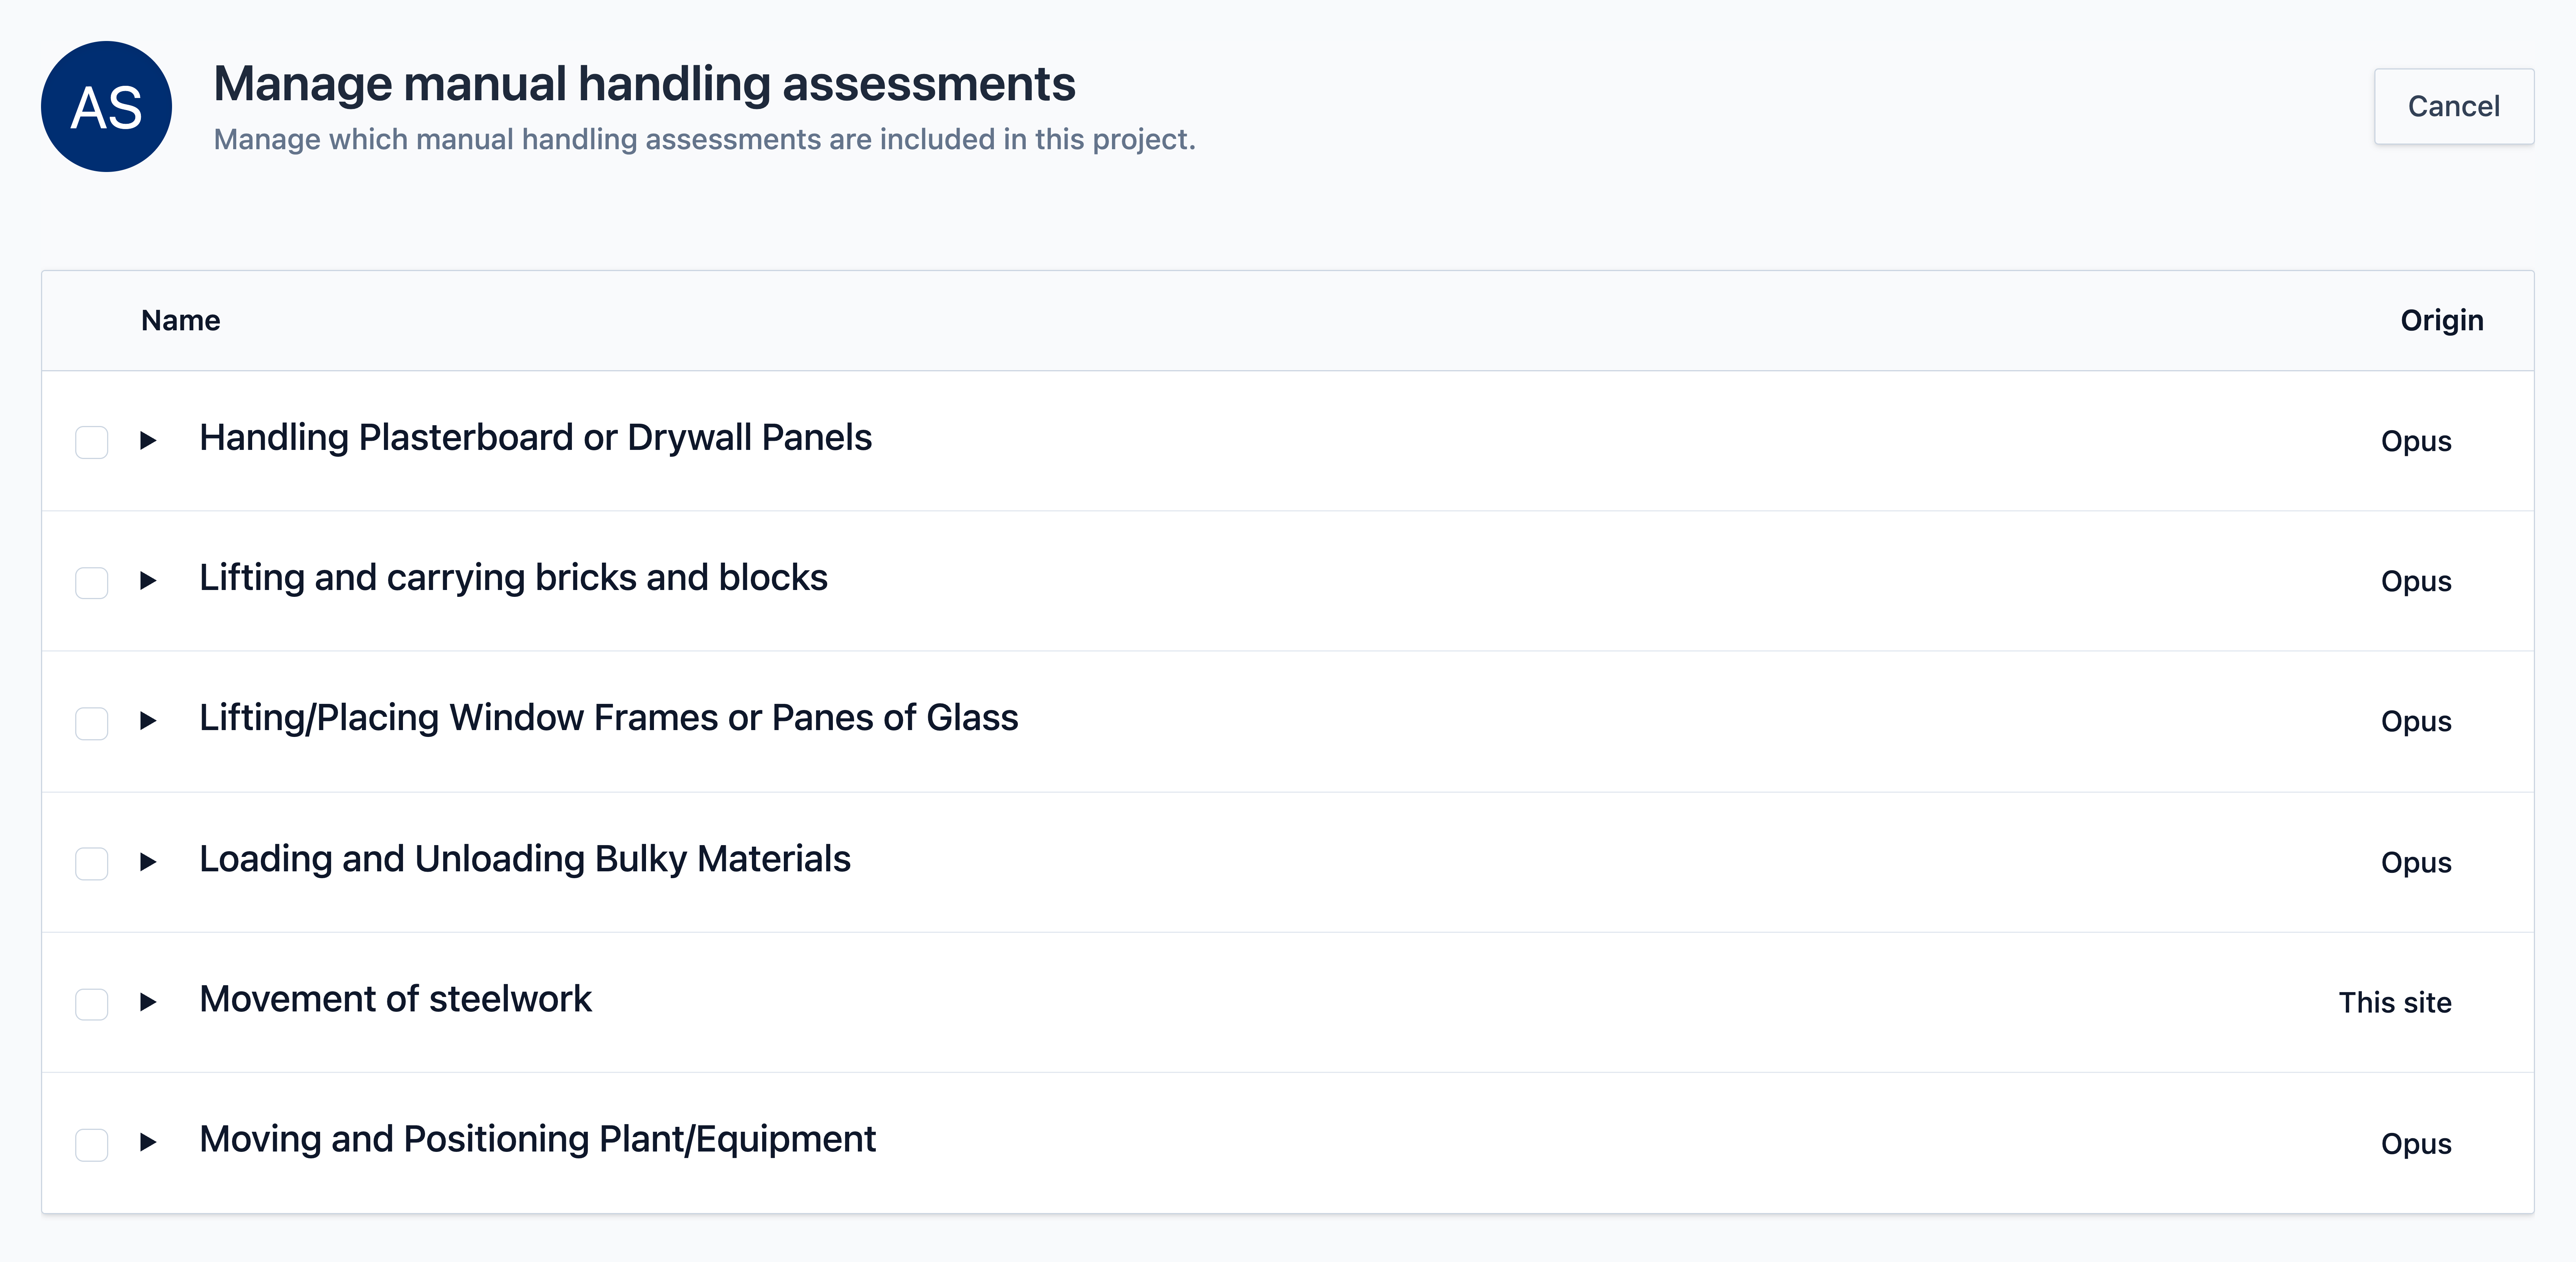
Task: Click 'Lifting and carrying bricks and blocks' text
Action: click(x=514, y=578)
